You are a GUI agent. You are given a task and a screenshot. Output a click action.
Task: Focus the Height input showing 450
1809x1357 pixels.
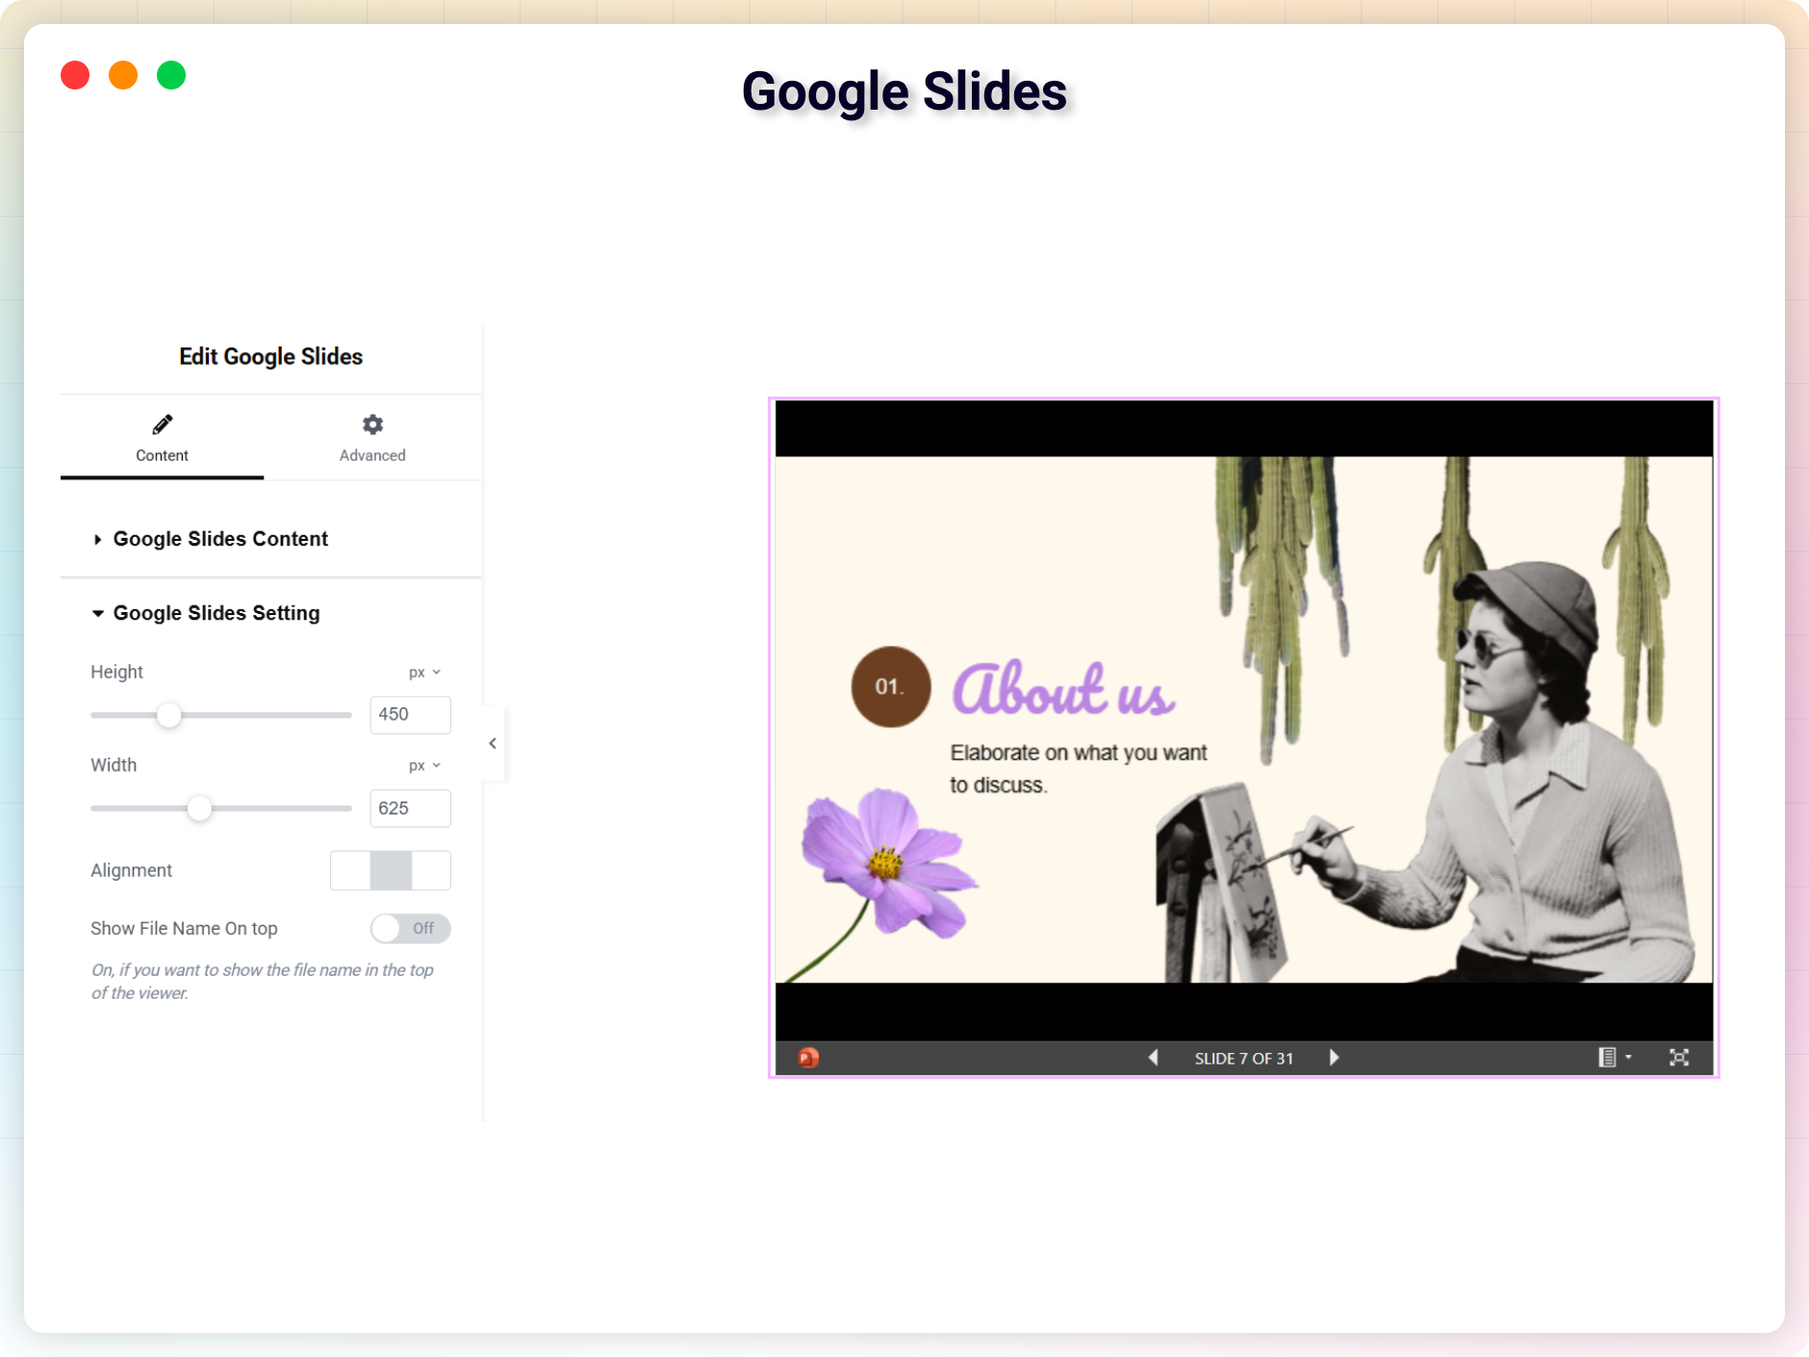tap(410, 715)
